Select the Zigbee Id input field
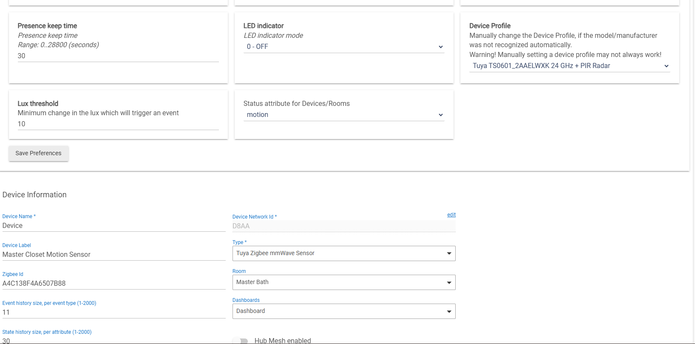695x344 pixels. (x=113, y=284)
